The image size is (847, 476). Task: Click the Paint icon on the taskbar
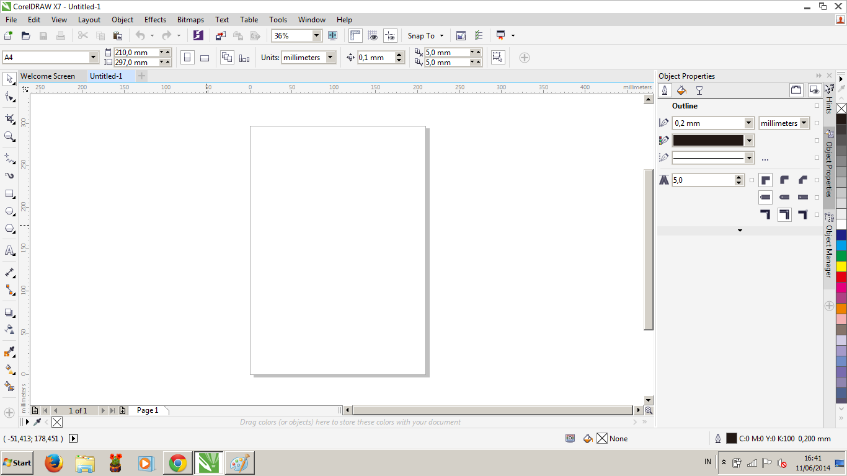coord(239,463)
